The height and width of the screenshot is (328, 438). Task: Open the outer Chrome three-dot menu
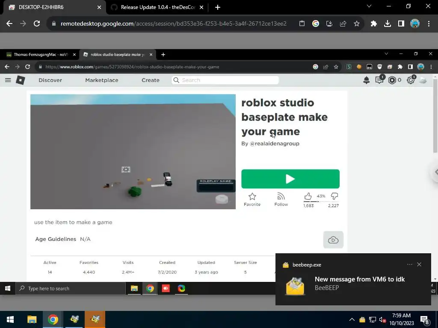[x=429, y=24]
